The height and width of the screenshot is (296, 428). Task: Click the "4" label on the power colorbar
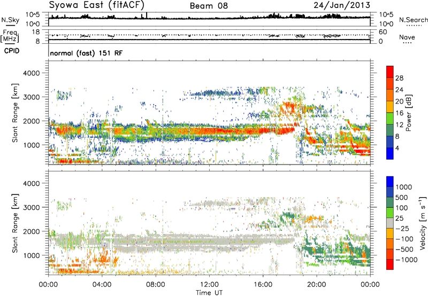tap(397, 149)
